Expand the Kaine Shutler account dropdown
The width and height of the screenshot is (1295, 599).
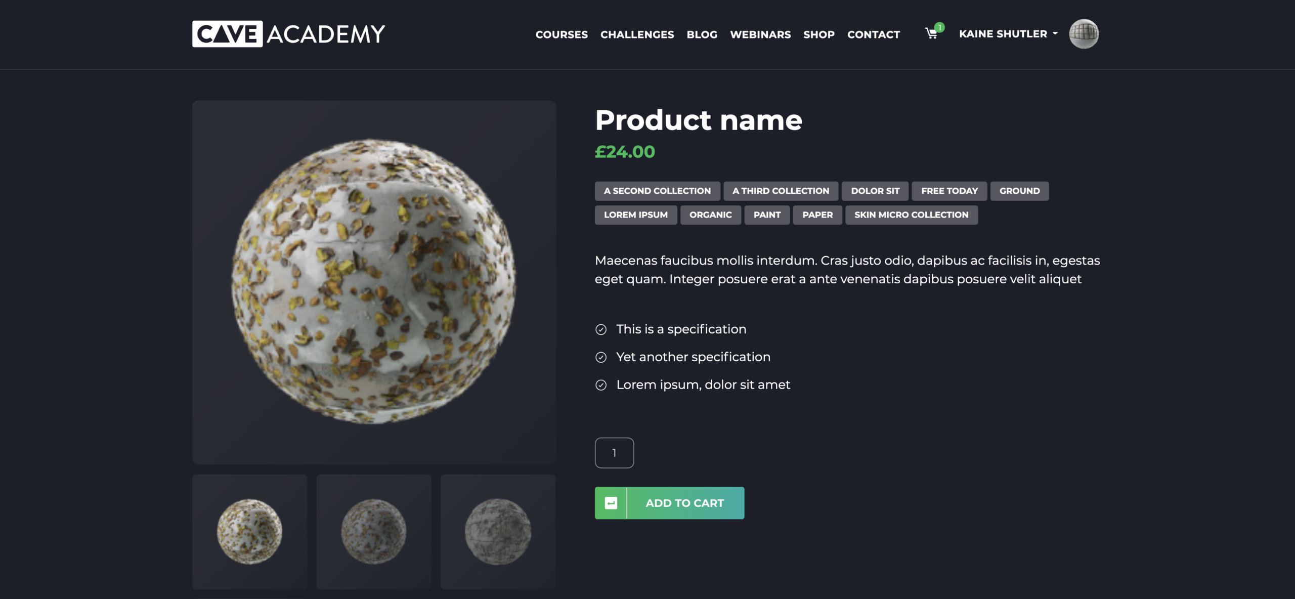(1008, 34)
